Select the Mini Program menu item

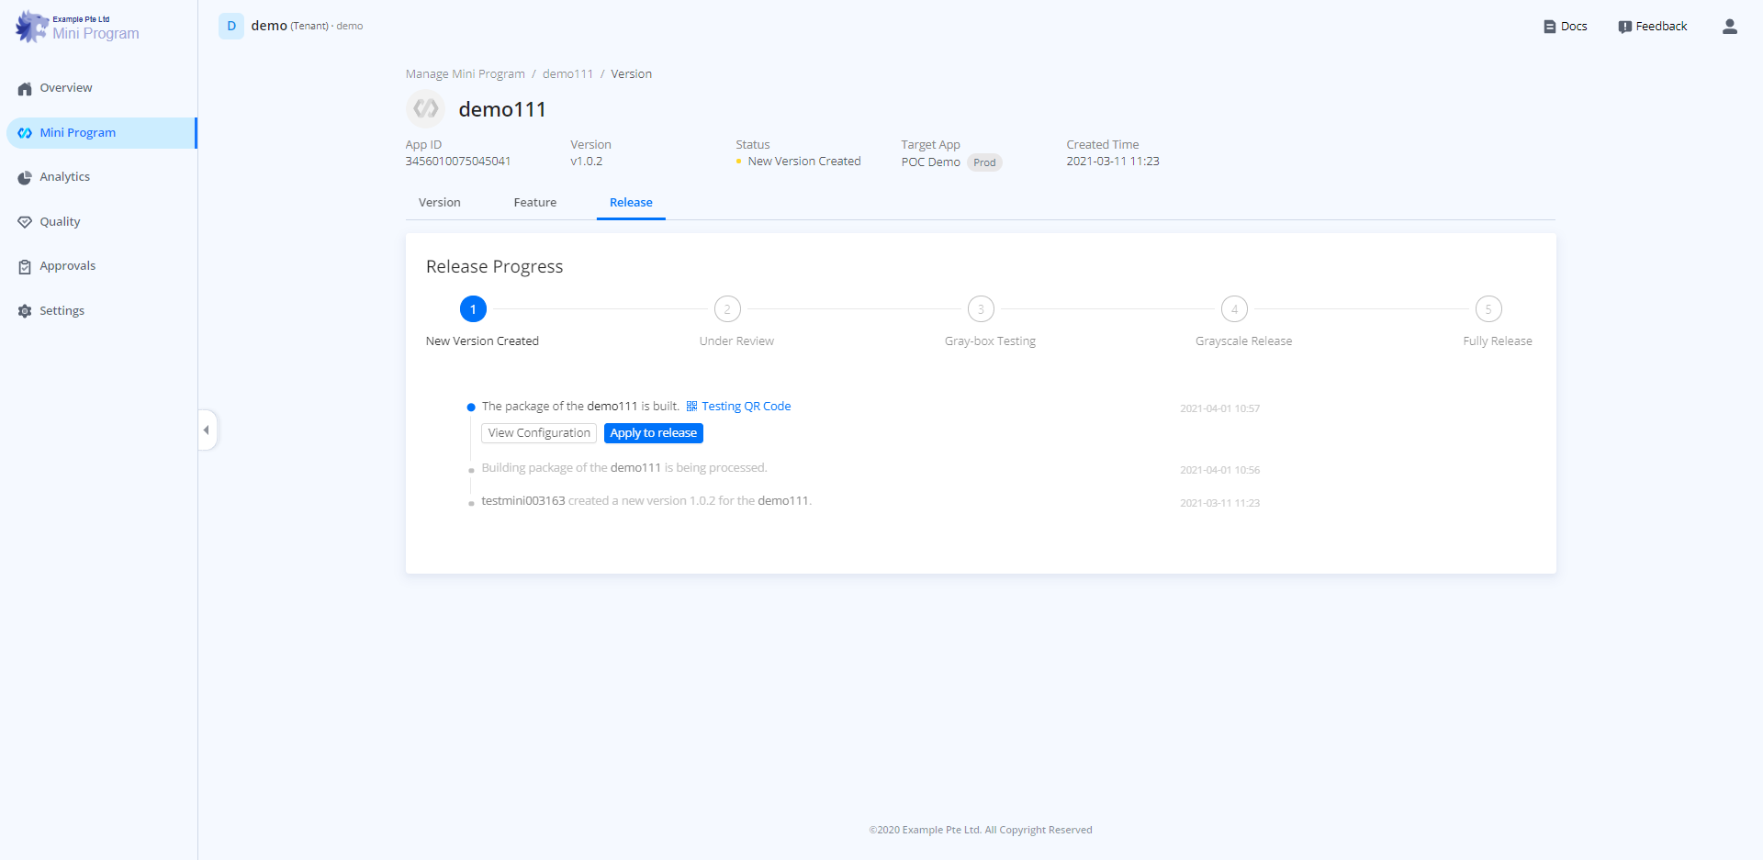click(101, 133)
